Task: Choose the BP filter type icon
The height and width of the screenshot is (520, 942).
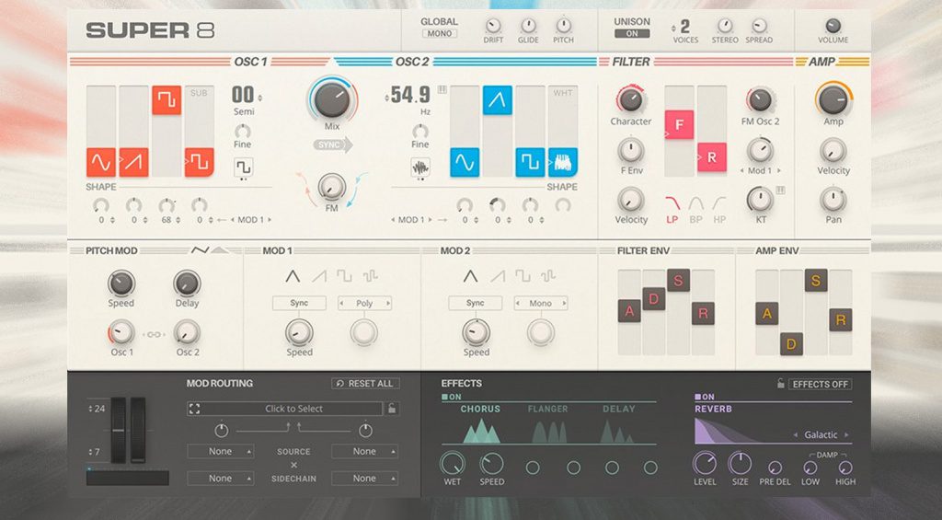Action: [695, 203]
